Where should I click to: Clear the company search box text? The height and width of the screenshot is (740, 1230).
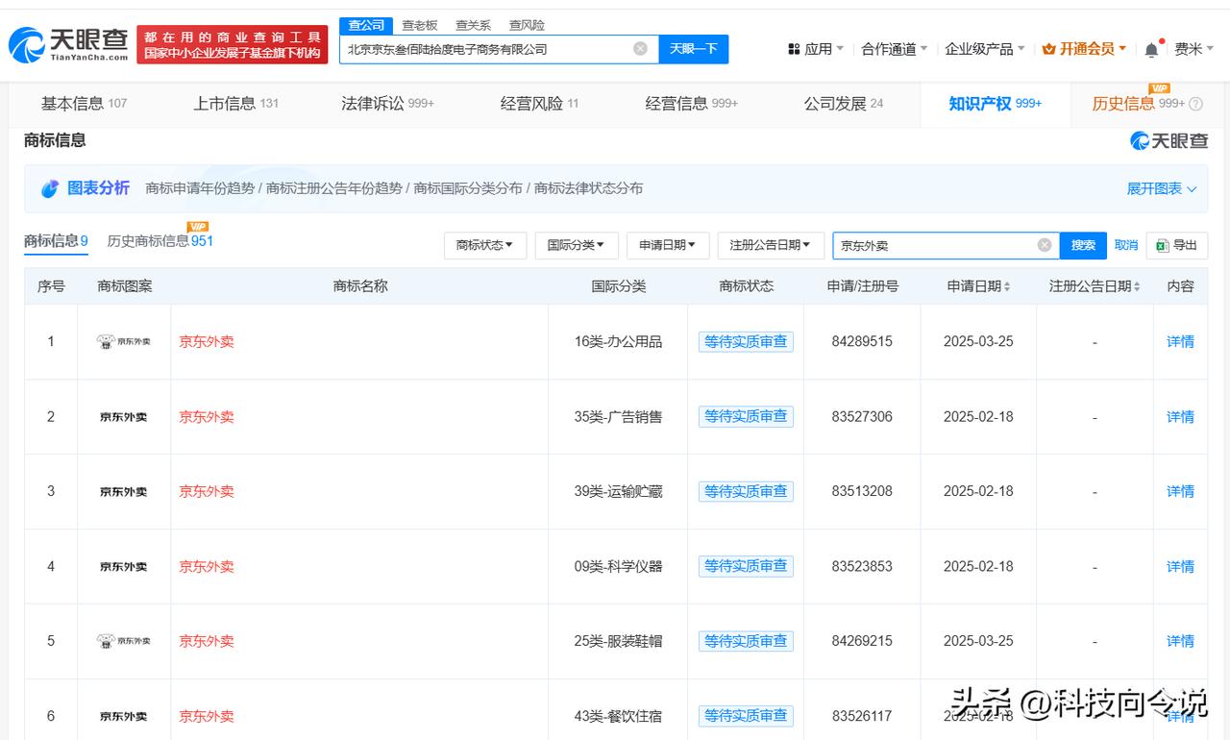coord(640,48)
